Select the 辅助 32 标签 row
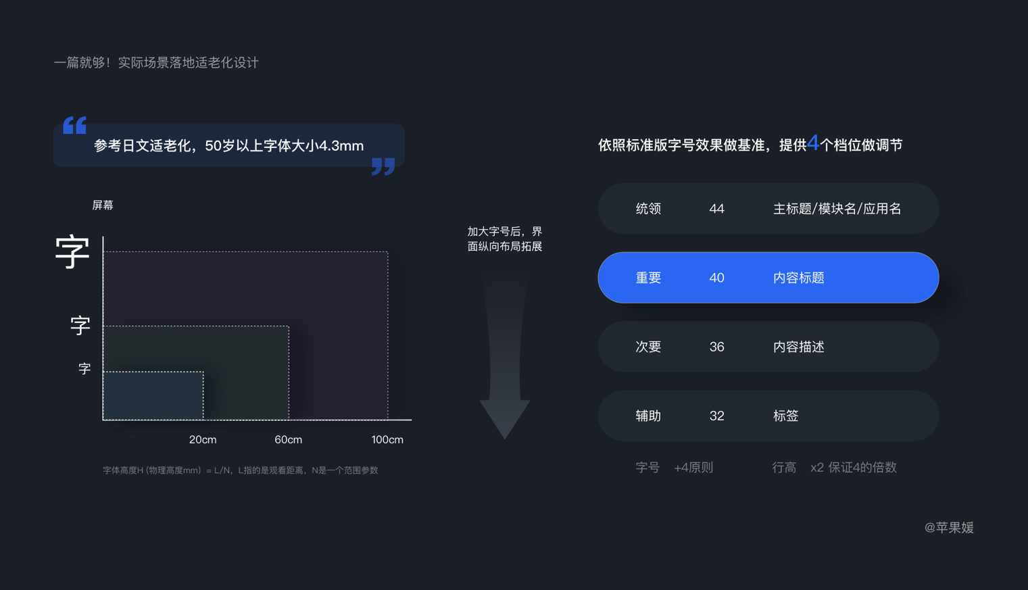The width and height of the screenshot is (1028, 590). (768, 416)
